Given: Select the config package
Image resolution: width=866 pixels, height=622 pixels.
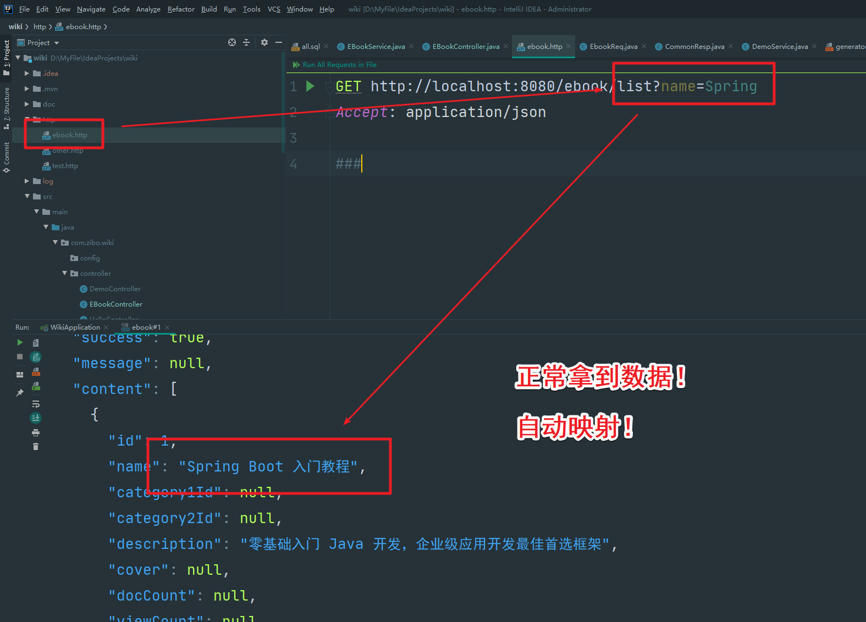Looking at the screenshot, I should point(90,258).
